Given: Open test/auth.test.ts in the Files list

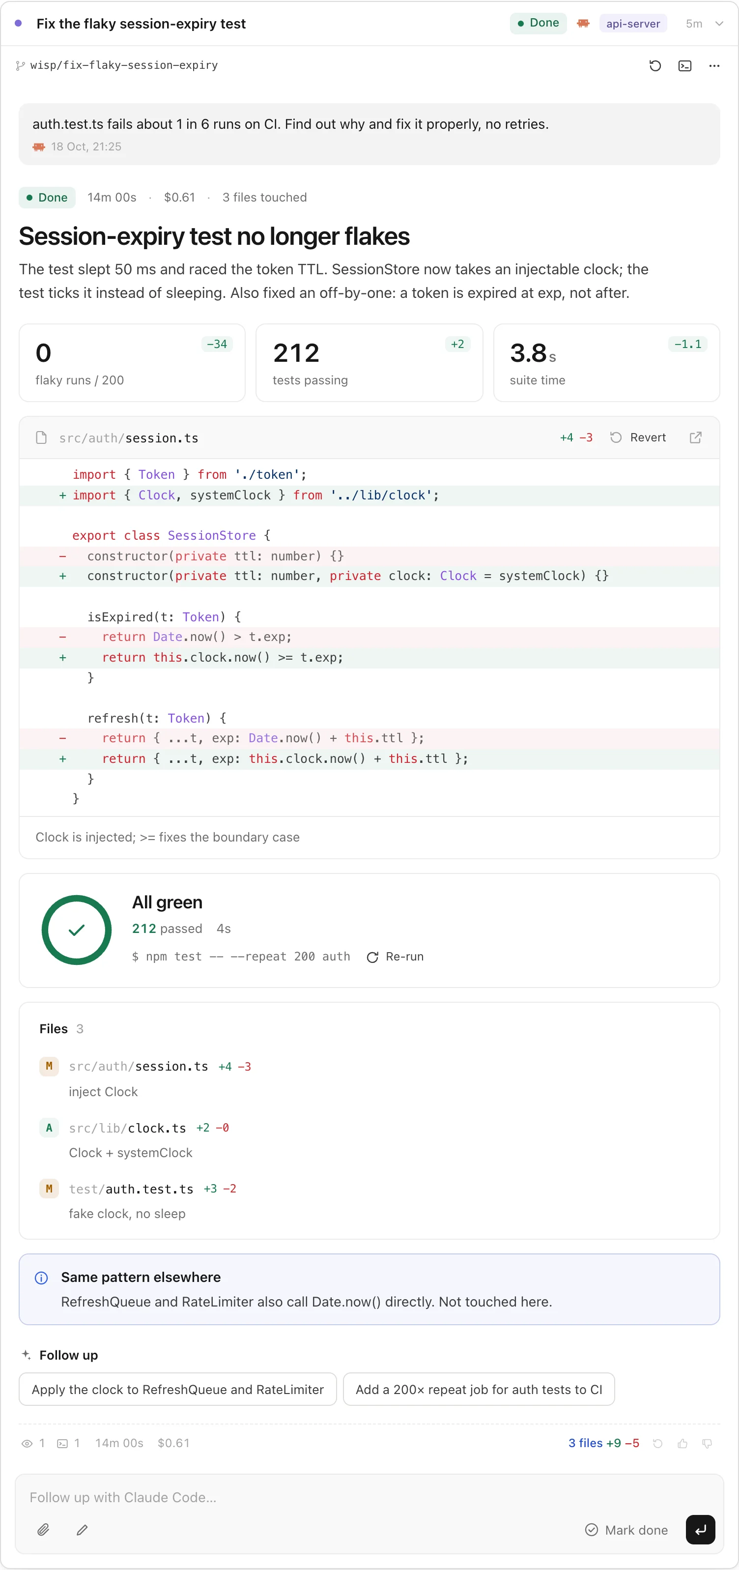Looking at the screenshot, I should point(131,1189).
